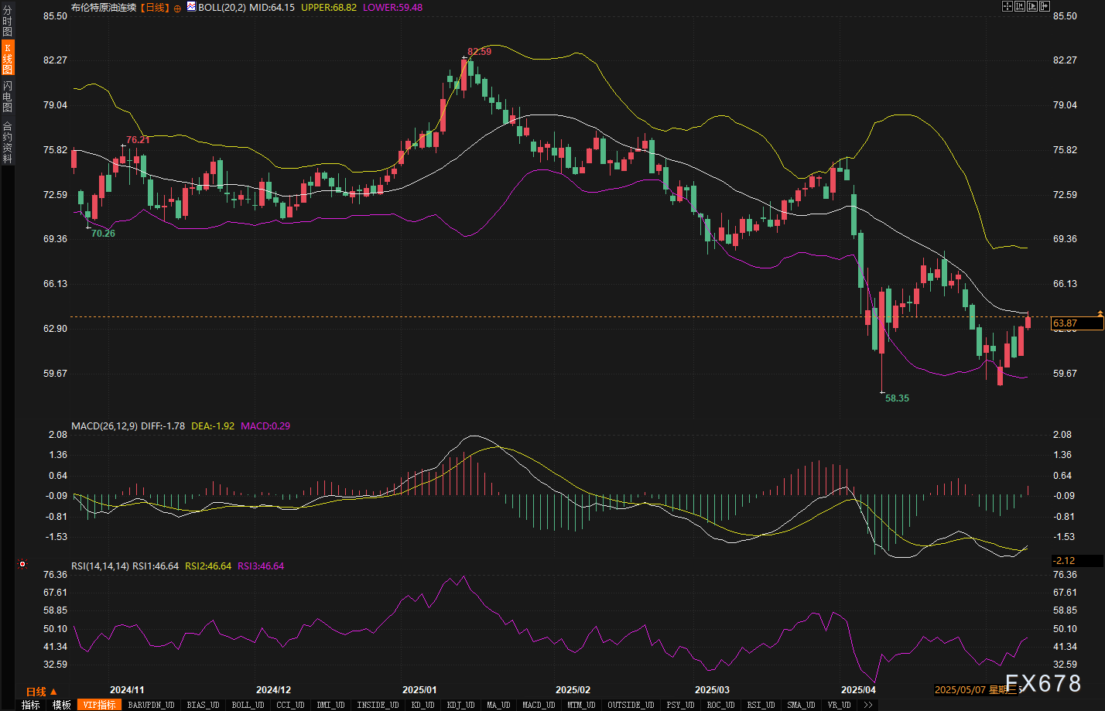Click the side panel arrow icon at top right
Image resolution: width=1105 pixels, height=711 pixels.
pos(1044,6)
